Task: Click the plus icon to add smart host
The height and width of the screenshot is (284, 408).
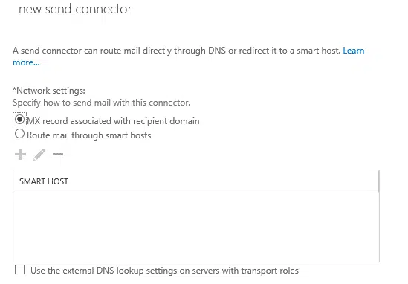Action: pyautogui.click(x=20, y=155)
